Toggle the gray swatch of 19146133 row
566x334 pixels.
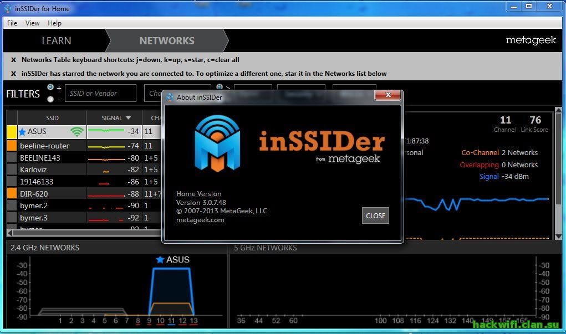[x=12, y=182]
